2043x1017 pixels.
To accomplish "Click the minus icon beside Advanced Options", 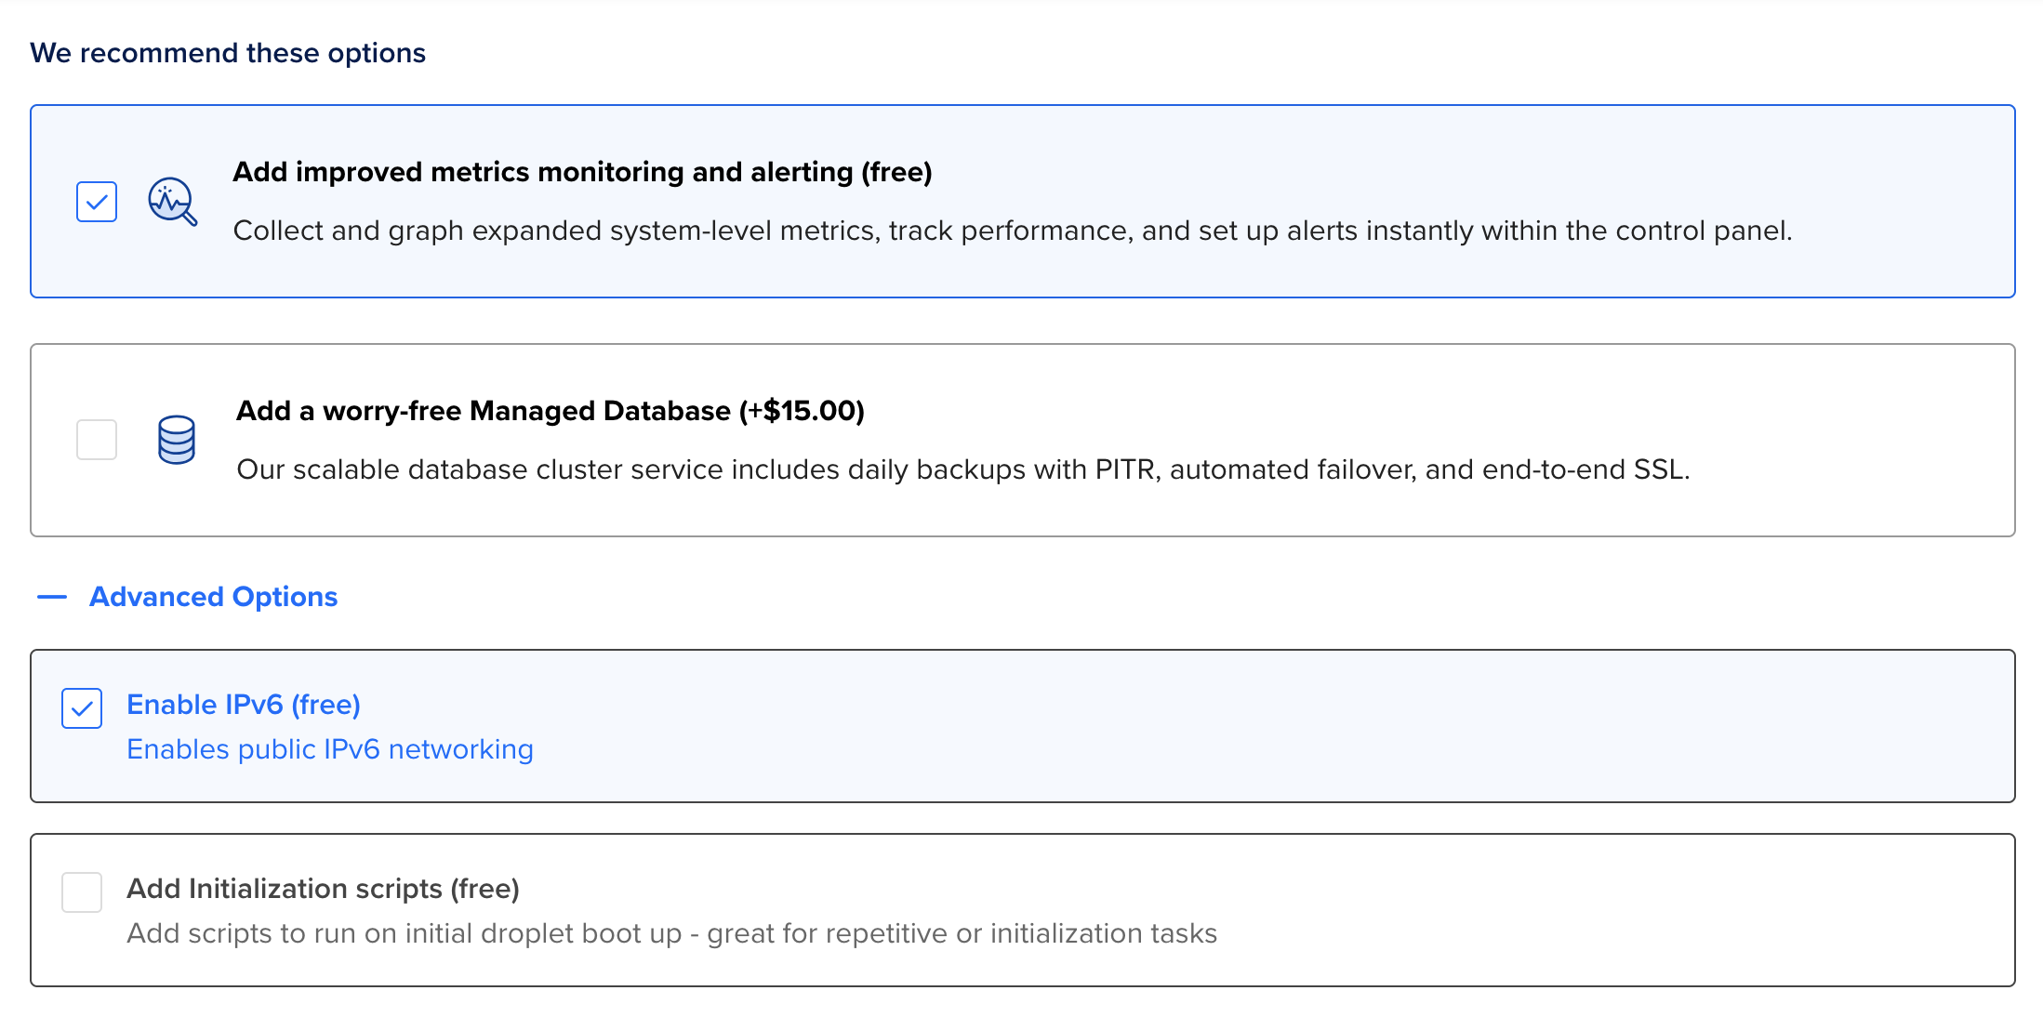I will [x=51, y=597].
